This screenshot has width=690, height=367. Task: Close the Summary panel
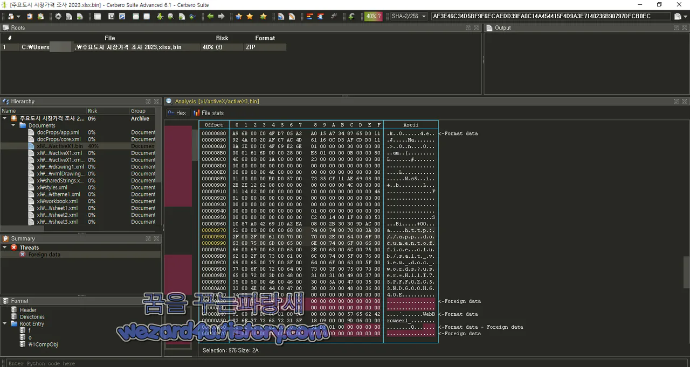[156, 238]
